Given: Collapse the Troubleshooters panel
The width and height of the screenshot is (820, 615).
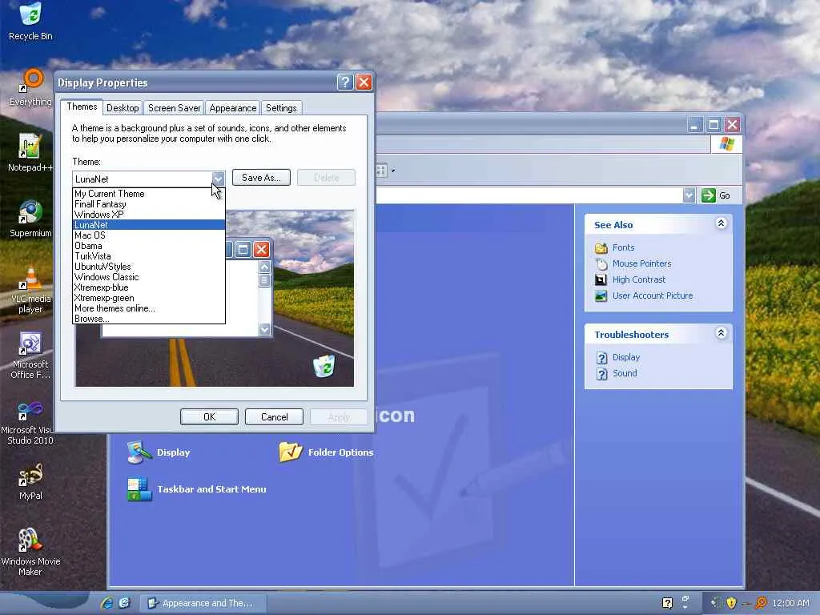Looking at the screenshot, I should [722, 333].
